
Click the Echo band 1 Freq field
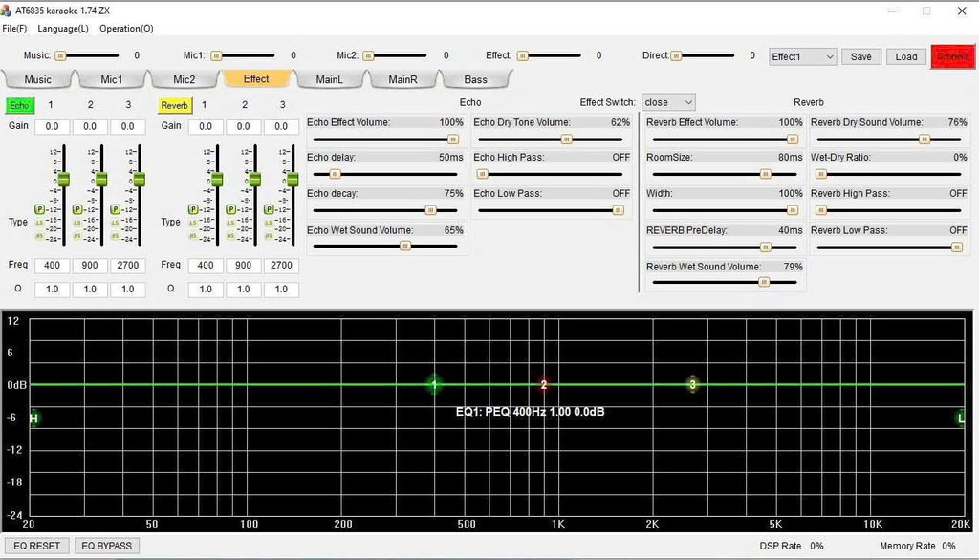pyautogui.click(x=52, y=265)
